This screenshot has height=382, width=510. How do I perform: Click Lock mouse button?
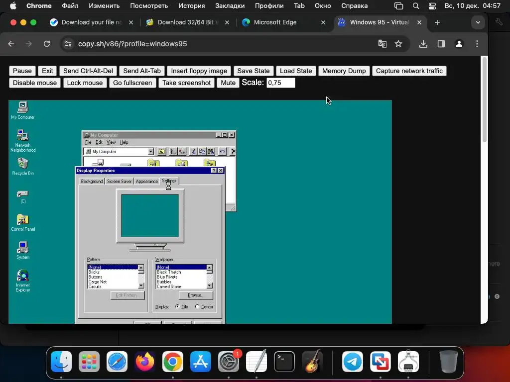(x=85, y=83)
